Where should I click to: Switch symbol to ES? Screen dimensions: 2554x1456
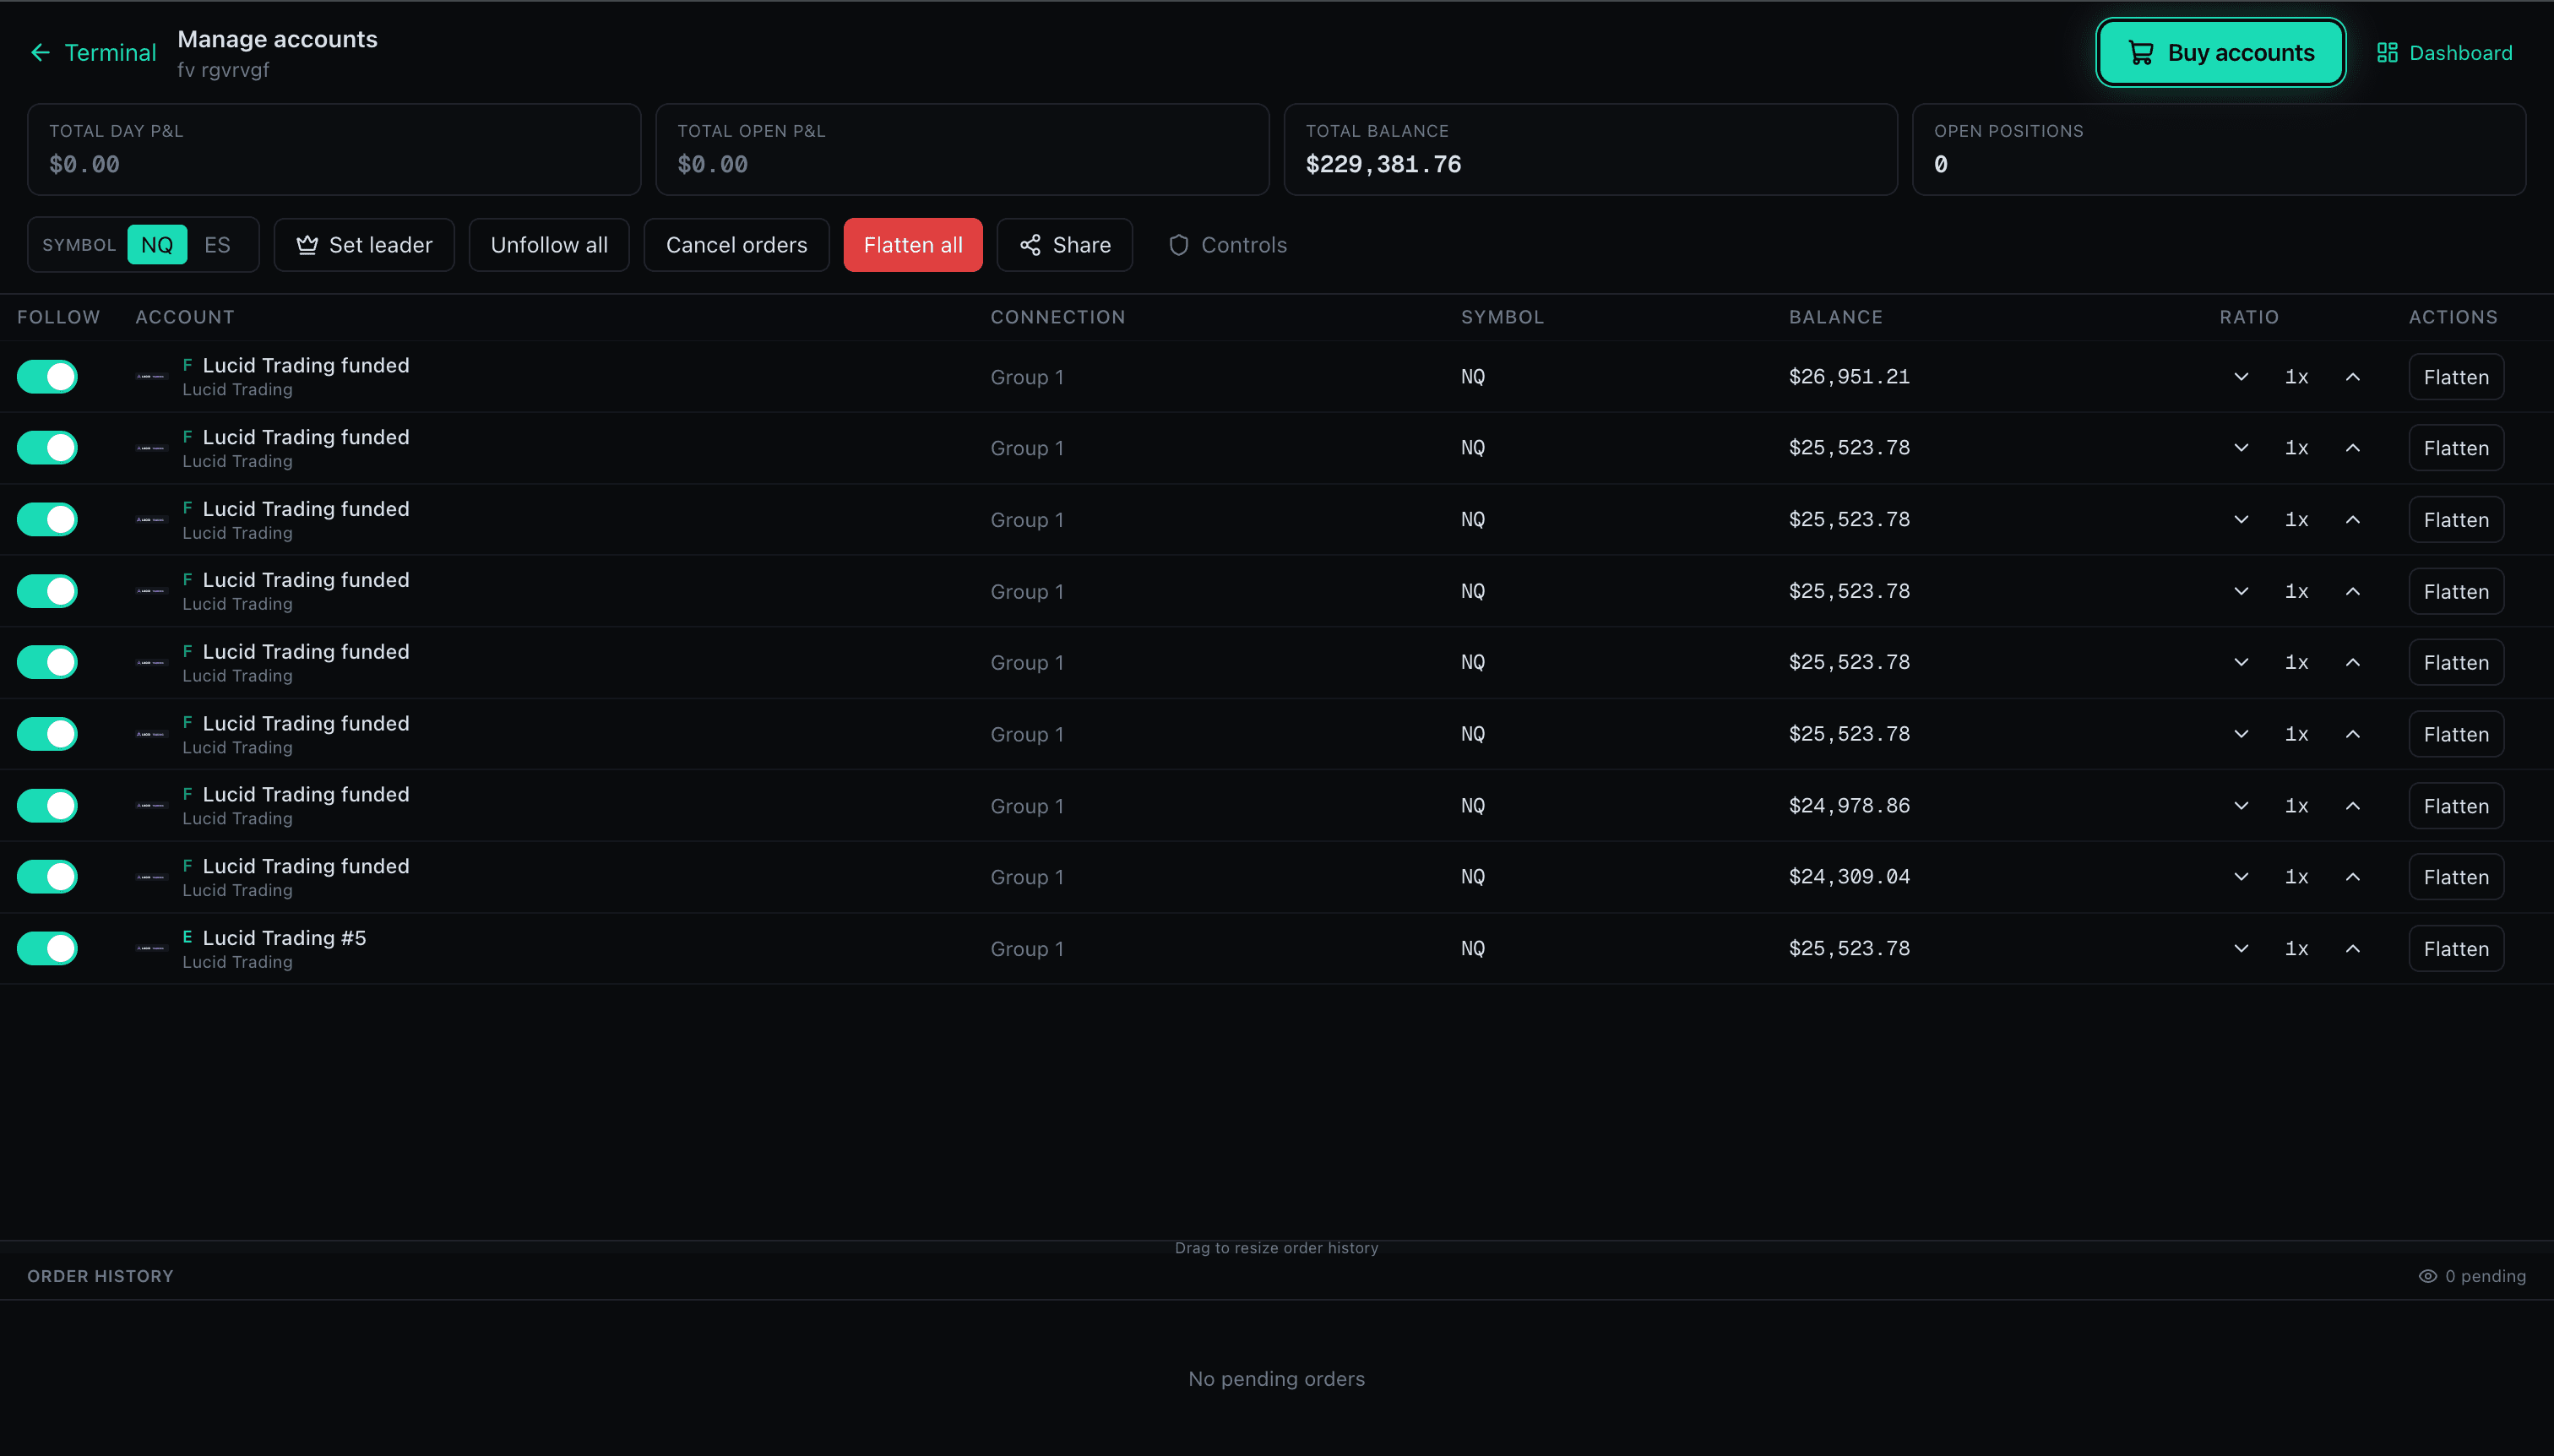pyautogui.click(x=217, y=245)
